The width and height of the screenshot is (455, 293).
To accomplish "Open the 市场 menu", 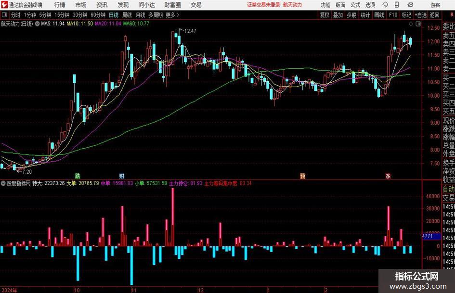I will point(81,5).
